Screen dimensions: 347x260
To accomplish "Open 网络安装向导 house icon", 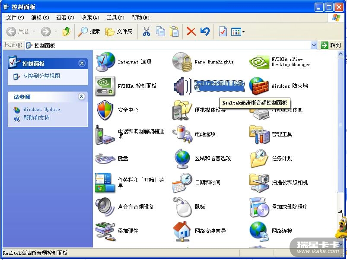I will (182, 231).
